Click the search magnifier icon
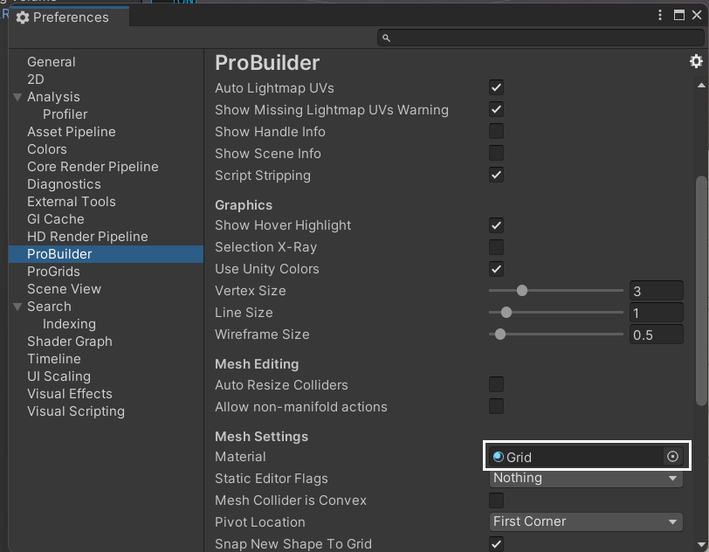 pos(386,38)
